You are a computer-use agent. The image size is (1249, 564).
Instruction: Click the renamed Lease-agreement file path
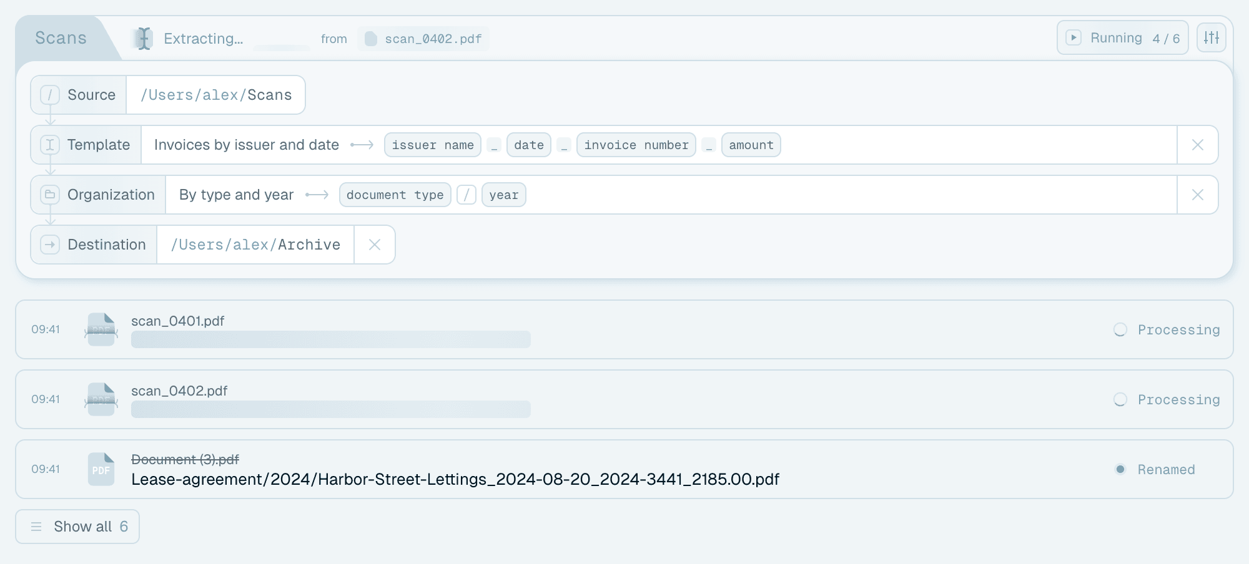(455, 479)
